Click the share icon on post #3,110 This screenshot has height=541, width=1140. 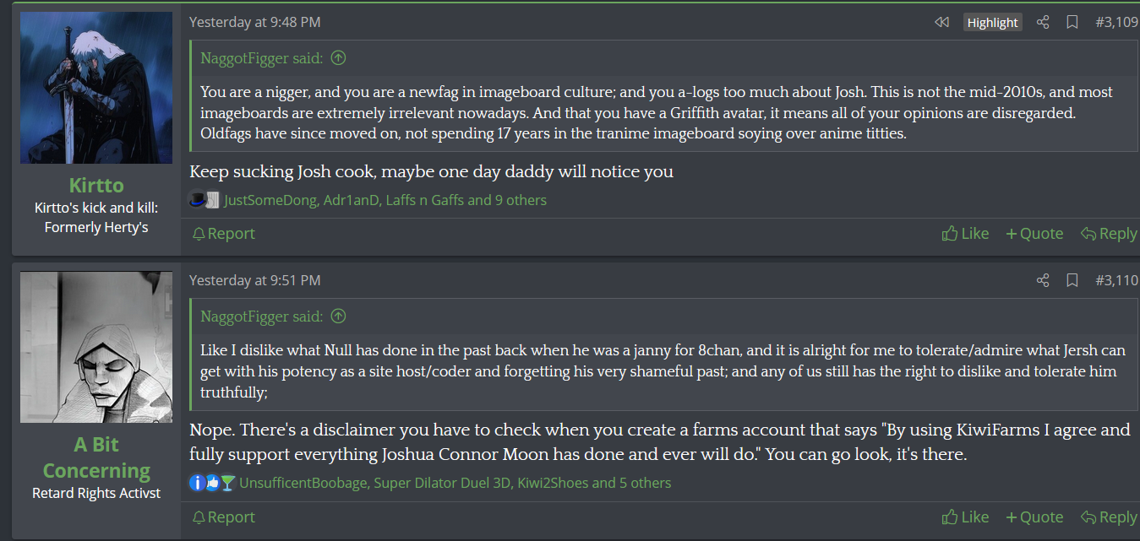[1043, 280]
